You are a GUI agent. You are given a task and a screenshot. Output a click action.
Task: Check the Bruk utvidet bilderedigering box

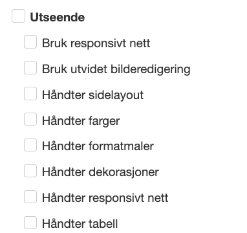30,67
